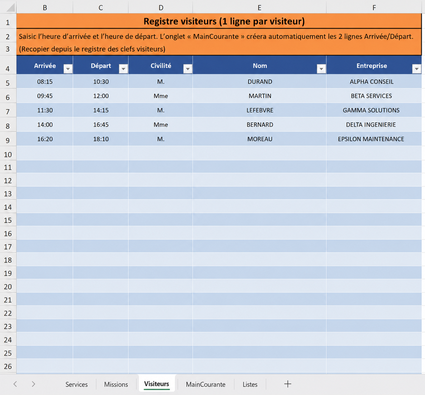
Task: Switch to the Missions sheet tab
Action: [x=116, y=384]
